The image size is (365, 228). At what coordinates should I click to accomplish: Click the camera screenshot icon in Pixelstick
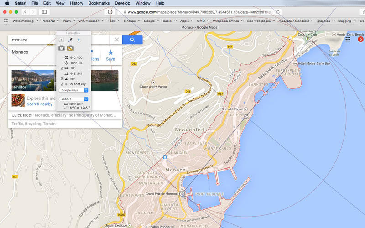point(61,48)
